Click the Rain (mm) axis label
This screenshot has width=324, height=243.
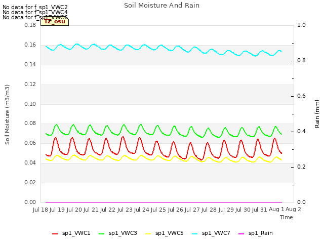click(317, 114)
